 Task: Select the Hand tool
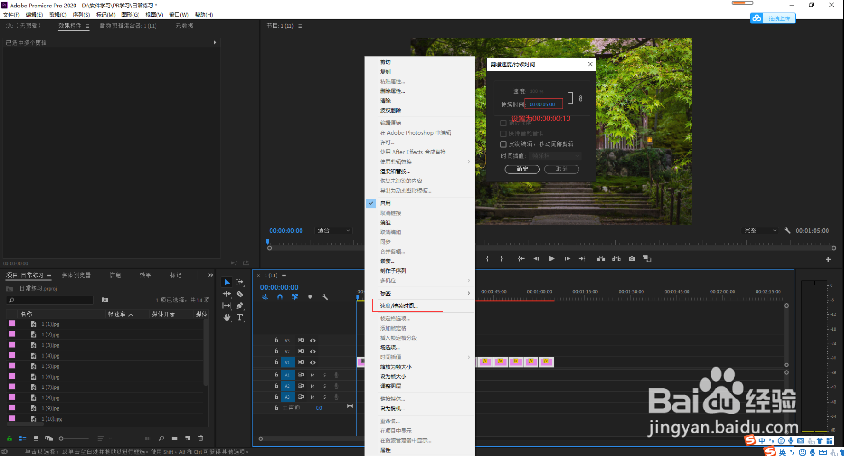point(227,318)
